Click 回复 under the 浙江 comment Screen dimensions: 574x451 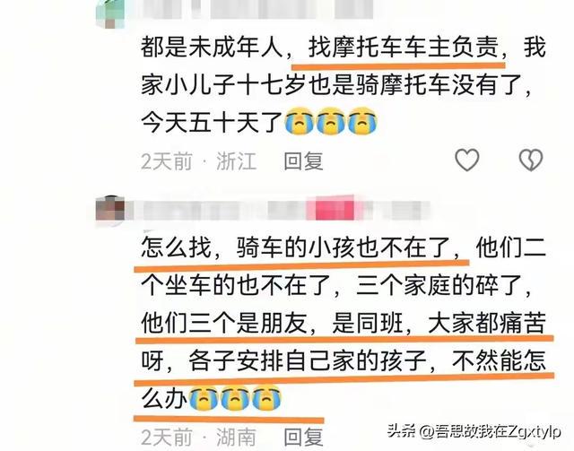click(x=303, y=161)
